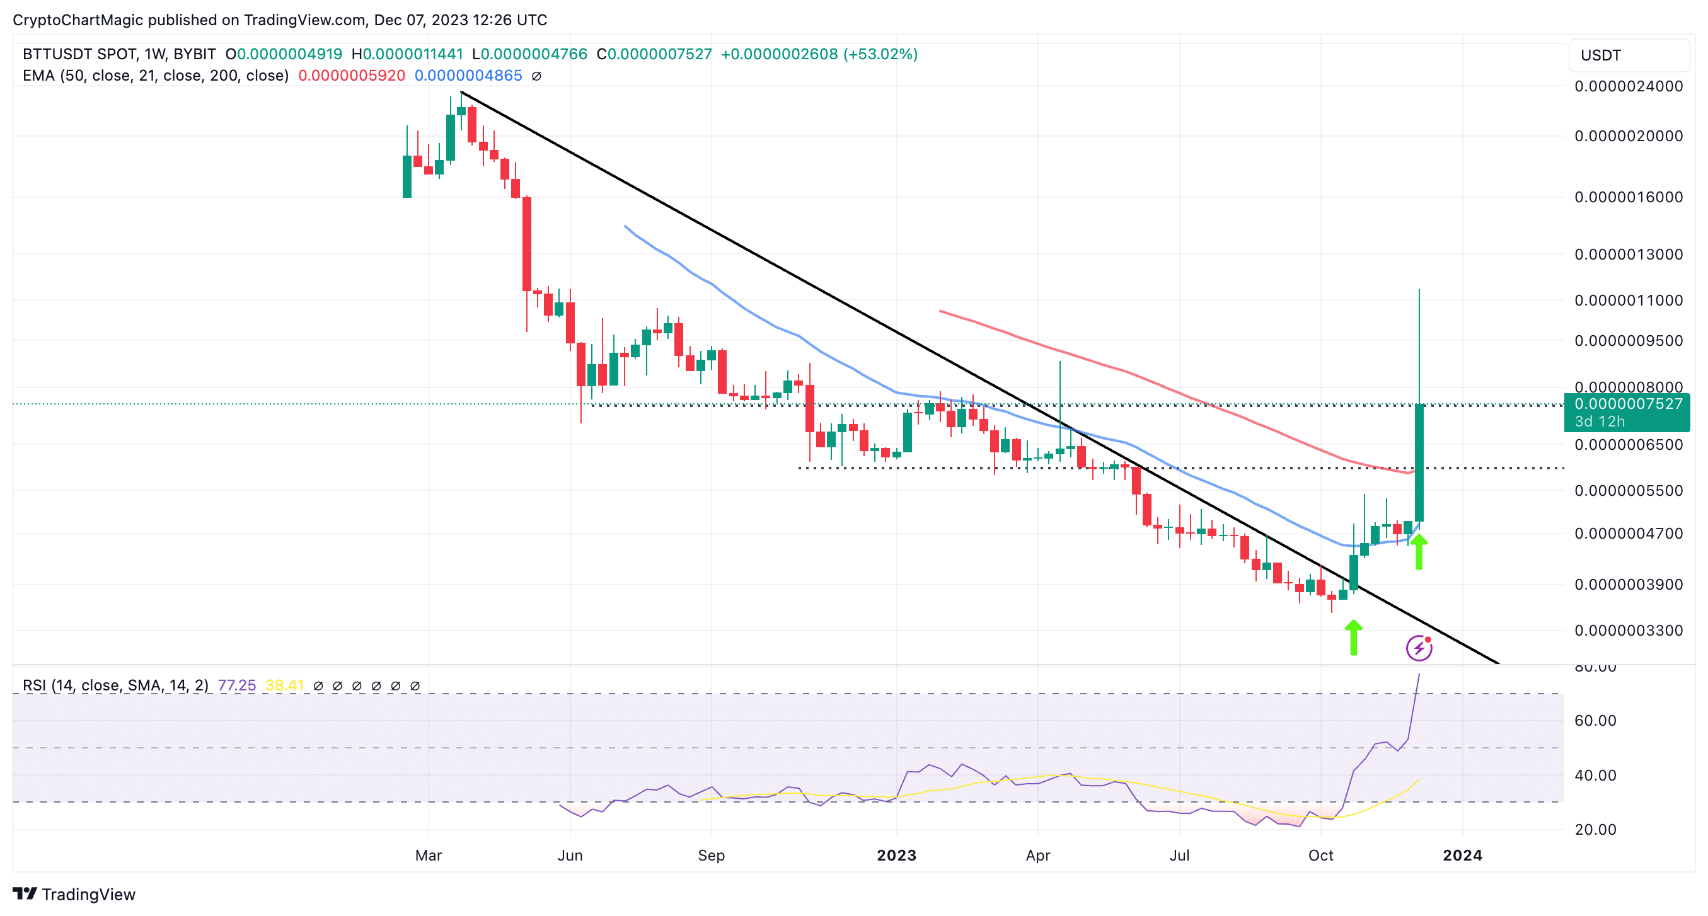Click the yellow RSI SMA value 38.41
Screen dimensions: 1708x916
284,685
